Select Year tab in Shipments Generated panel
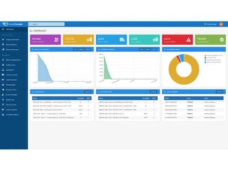The width and height of the screenshot is (228, 171). [141, 49]
